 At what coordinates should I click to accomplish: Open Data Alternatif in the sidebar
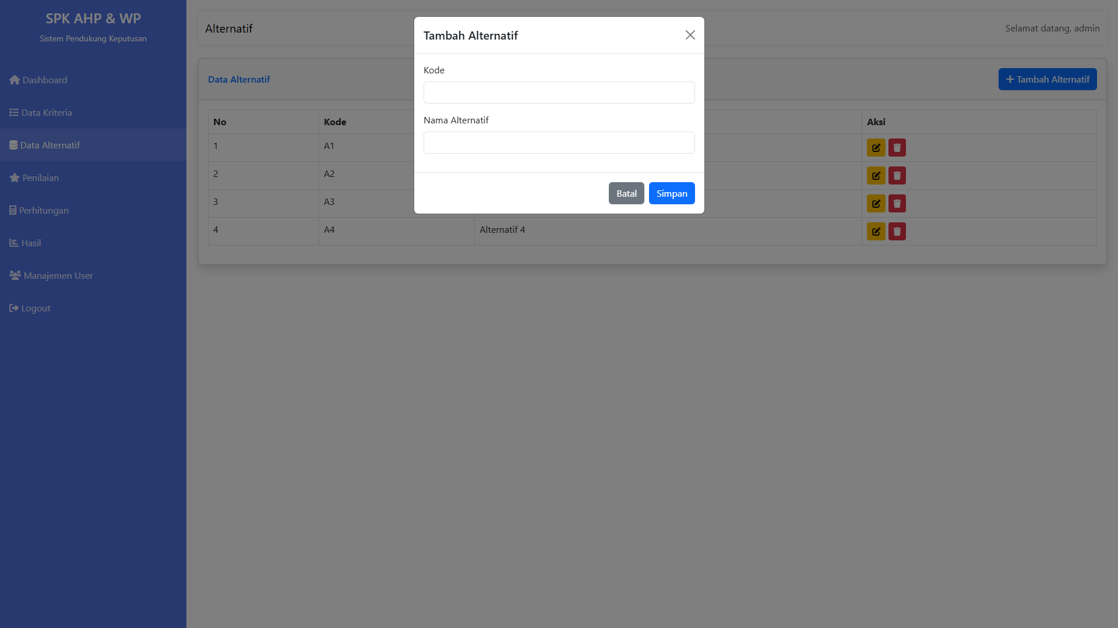click(93, 145)
